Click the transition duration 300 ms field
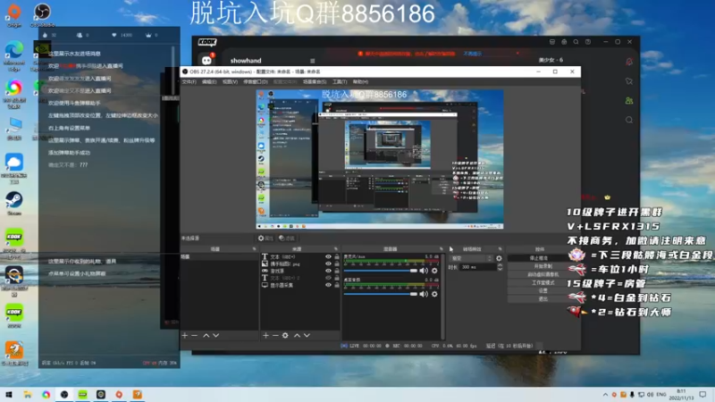 [477, 267]
